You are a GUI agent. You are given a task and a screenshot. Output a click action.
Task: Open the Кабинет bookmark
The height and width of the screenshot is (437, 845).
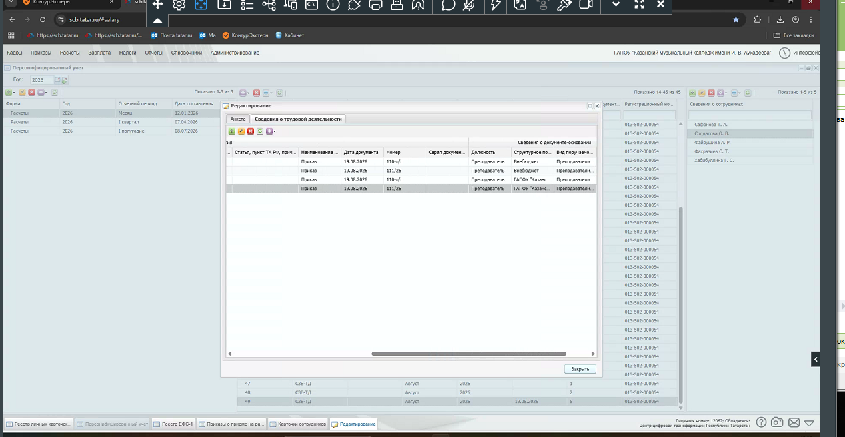(289, 35)
